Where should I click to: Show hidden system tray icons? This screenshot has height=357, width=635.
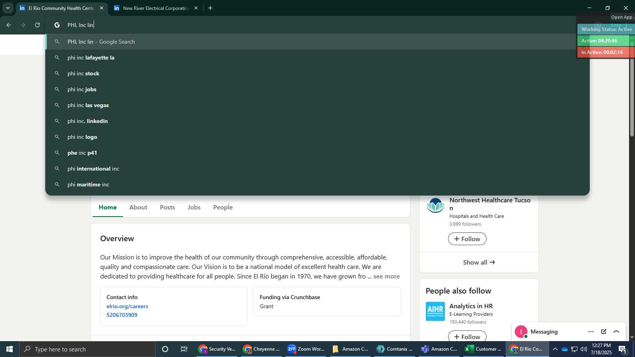[555, 349]
